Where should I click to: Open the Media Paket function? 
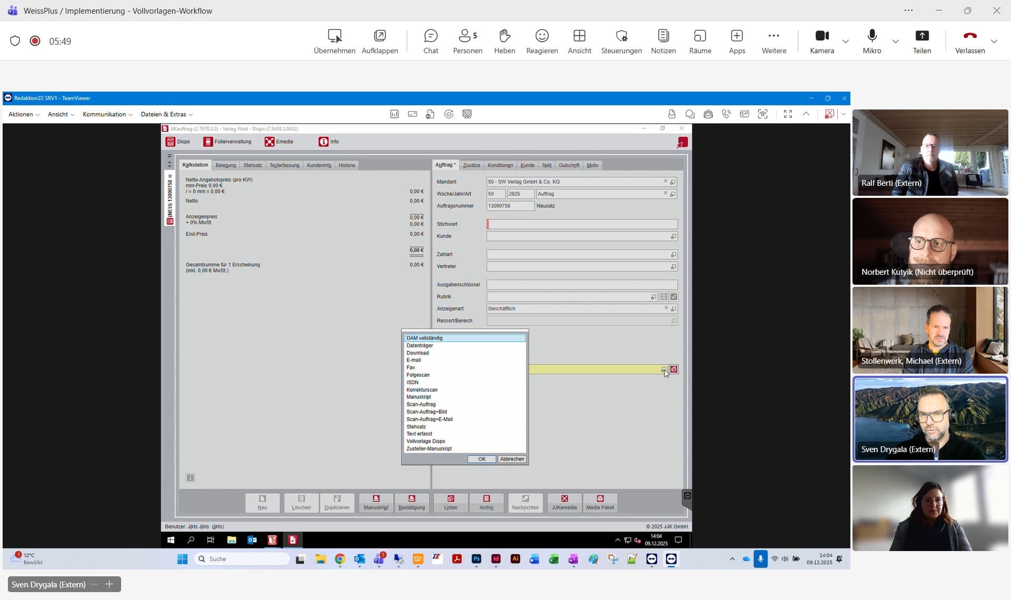[600, 503]
